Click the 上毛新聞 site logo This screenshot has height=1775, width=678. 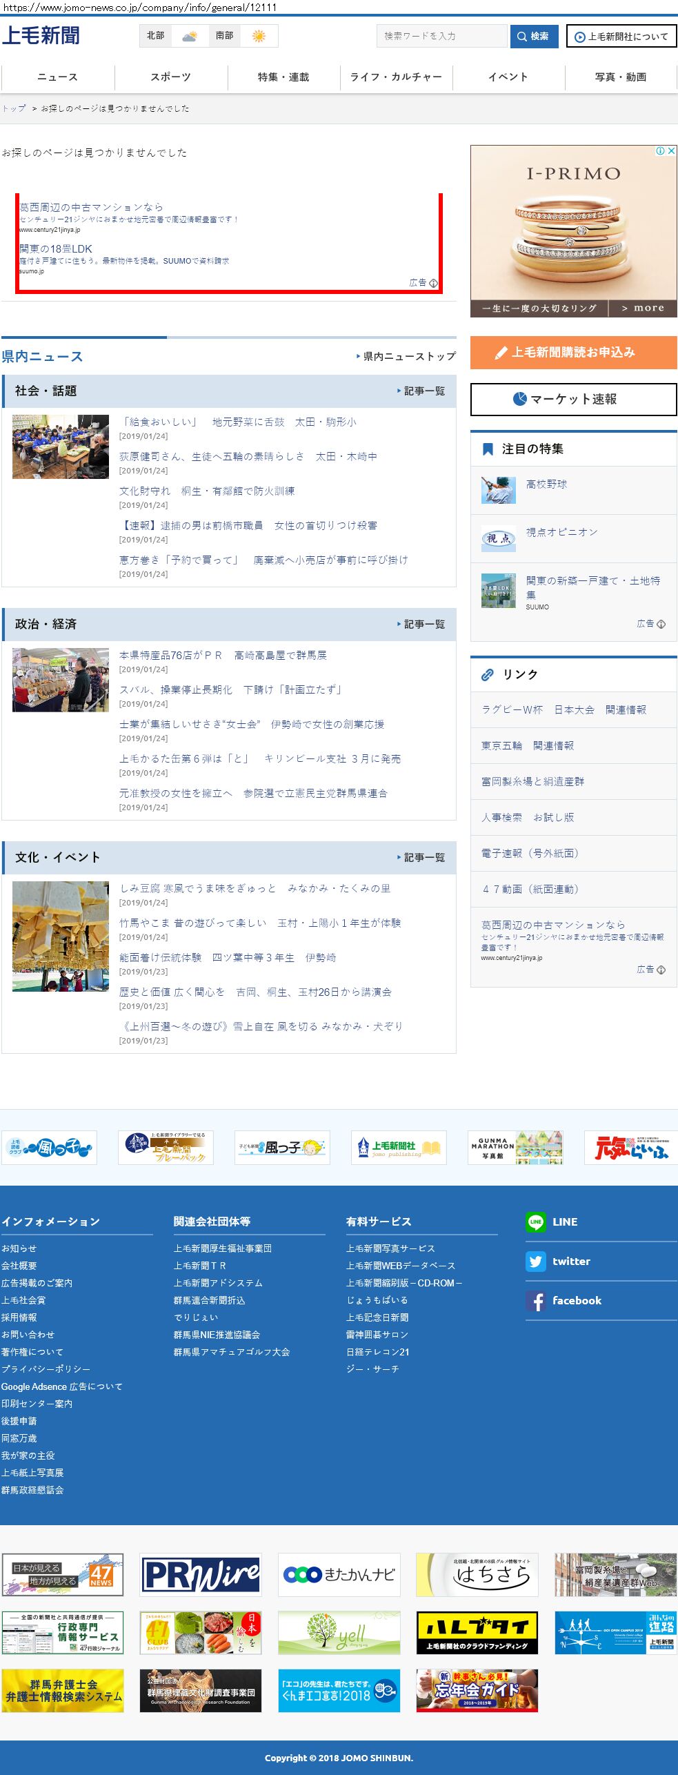41,35
